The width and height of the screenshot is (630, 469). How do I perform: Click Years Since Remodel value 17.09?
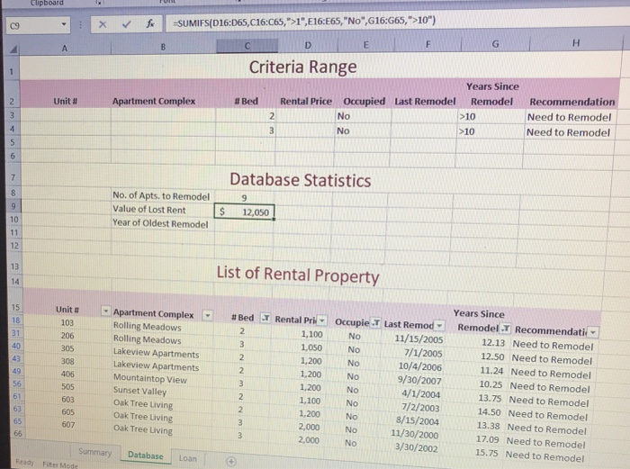[488, 439]
